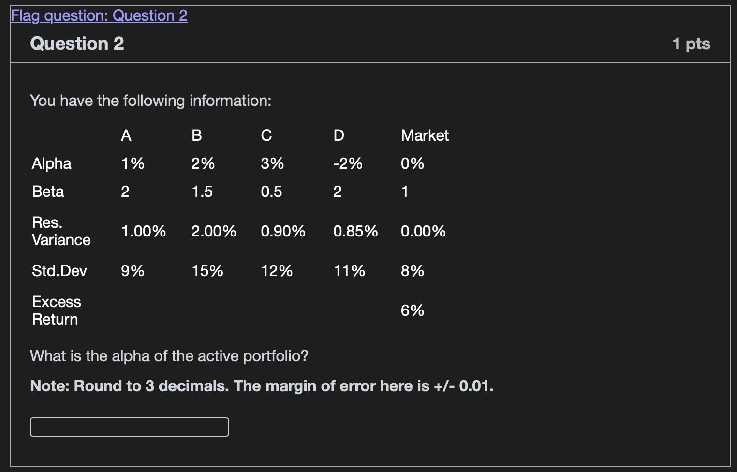Viewport: 737px width, 472px height.
Task: Click the 15% standard deviation value
Action: 207,271
